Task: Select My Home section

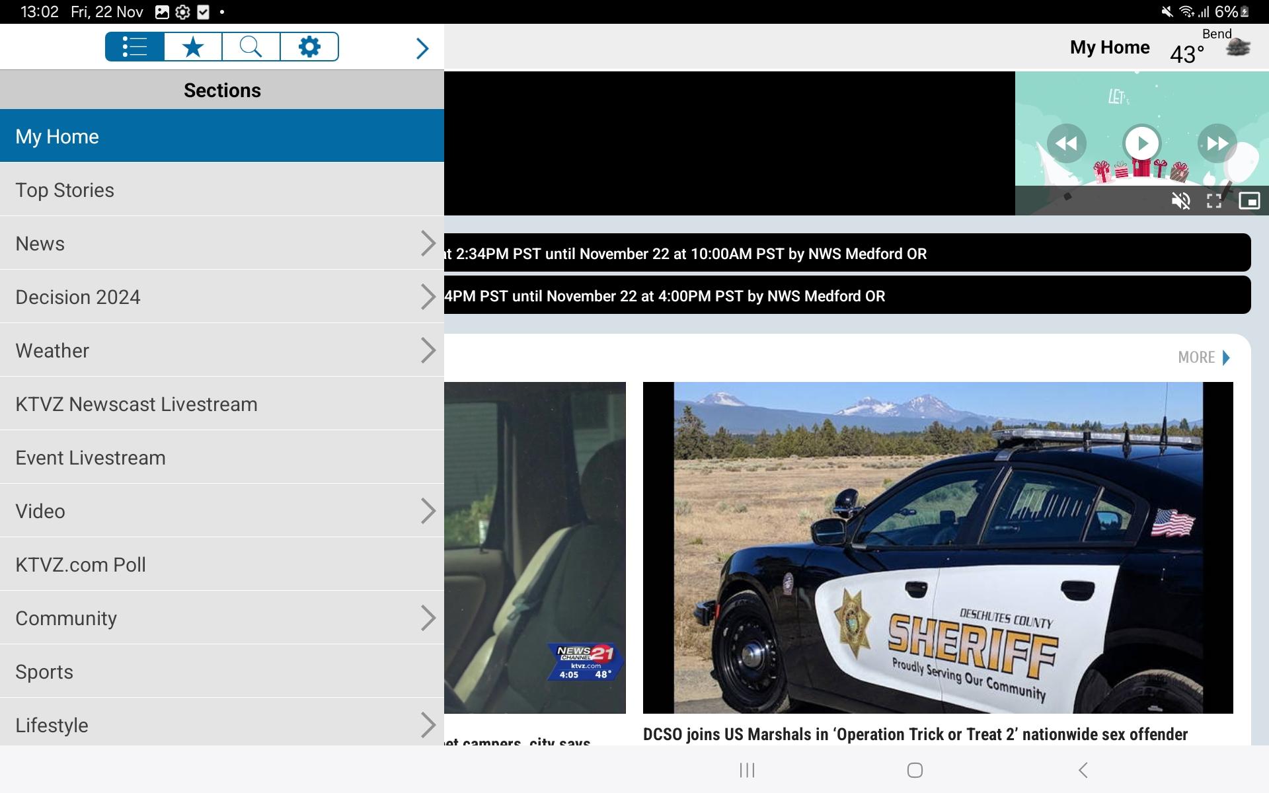Action: pos(222,136)
